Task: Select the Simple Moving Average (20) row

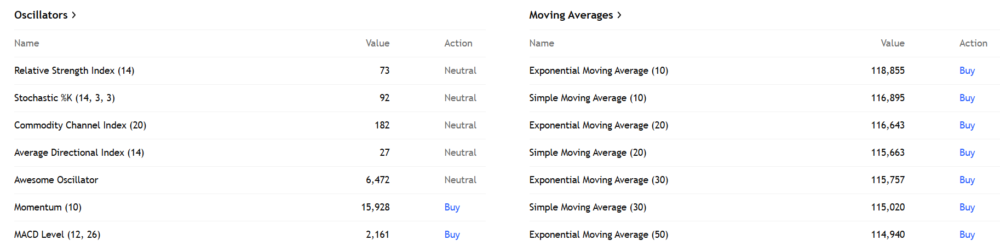Action: tap(588, 153)
